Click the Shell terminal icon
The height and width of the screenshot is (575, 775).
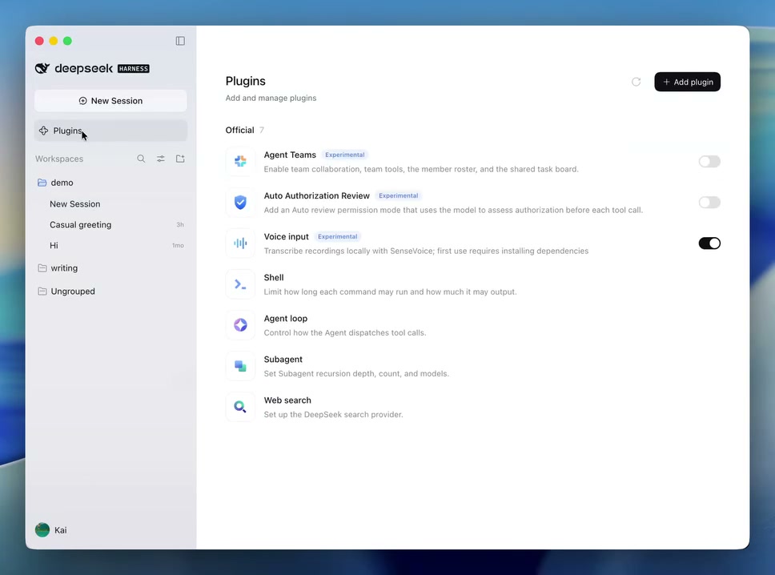click(x=241, y=284)
